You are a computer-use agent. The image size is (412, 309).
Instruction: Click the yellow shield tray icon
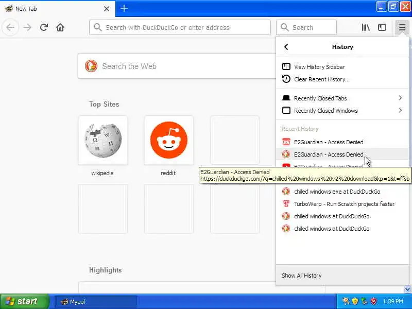[355, 301]
